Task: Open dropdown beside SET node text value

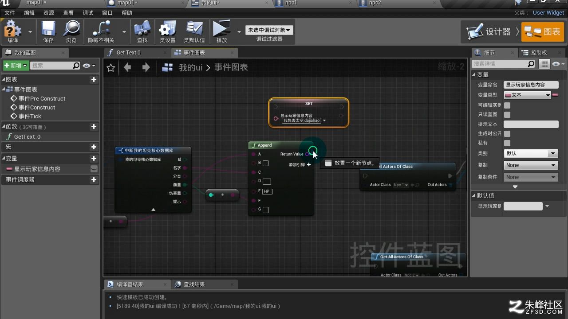Action: pos(324,121)
